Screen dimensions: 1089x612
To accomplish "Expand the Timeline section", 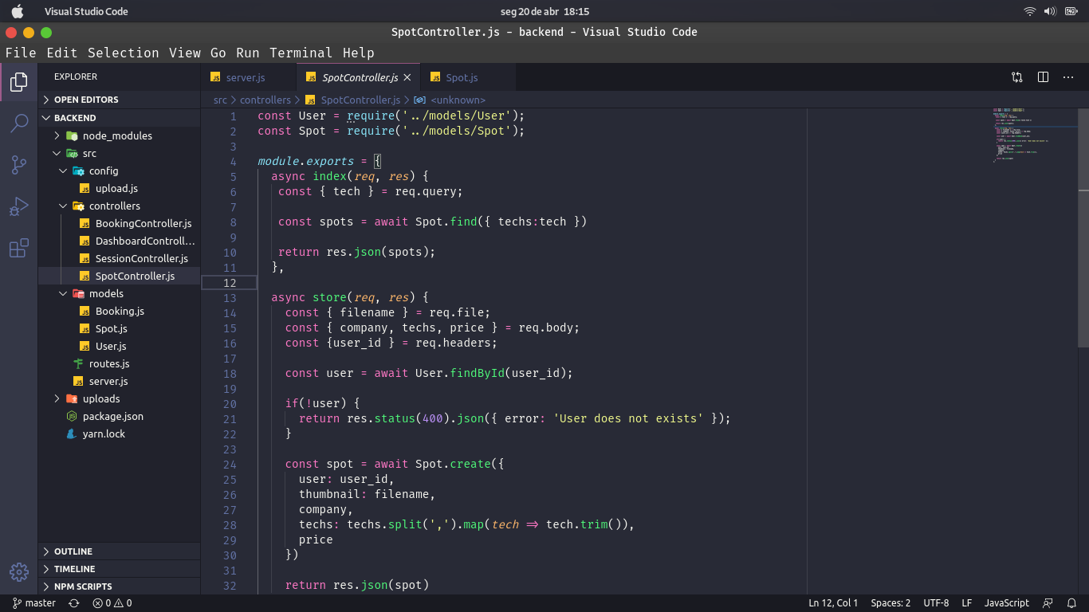I will tap(120, 569).
